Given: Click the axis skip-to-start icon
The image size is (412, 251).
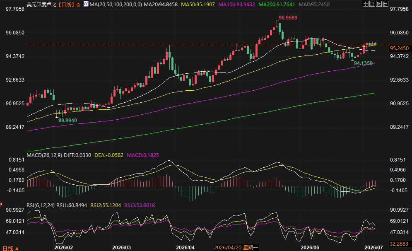Looking at the screenshot, I should tap(372, 4).
